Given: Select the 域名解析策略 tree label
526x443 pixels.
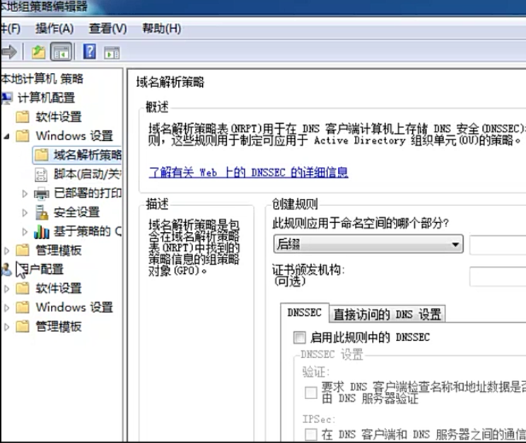Looking at the screenshot, I should 88,155.
